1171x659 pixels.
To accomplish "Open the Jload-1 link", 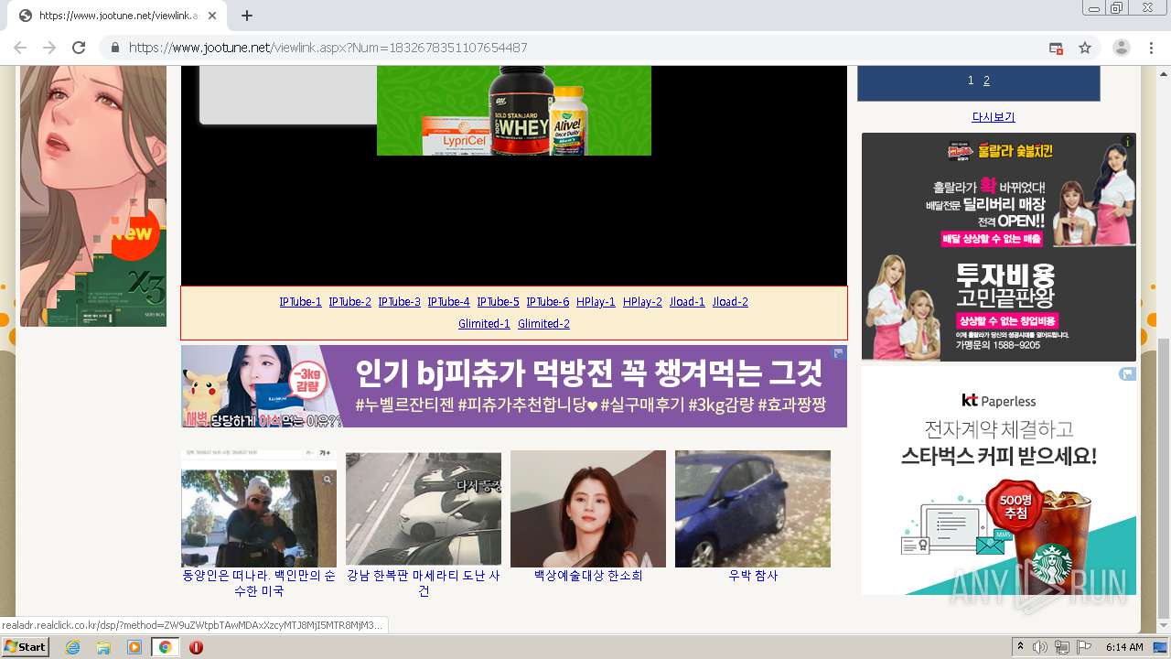I will pyautogui.click(x=687, y=302).
